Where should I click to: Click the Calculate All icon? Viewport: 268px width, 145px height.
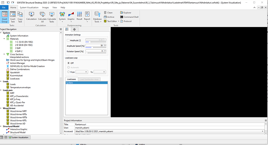coord(42,17)
